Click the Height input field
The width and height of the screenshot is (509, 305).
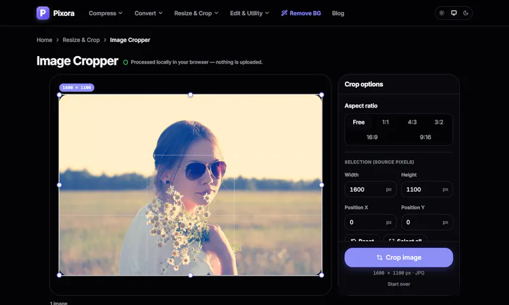(x=427, y=189)
